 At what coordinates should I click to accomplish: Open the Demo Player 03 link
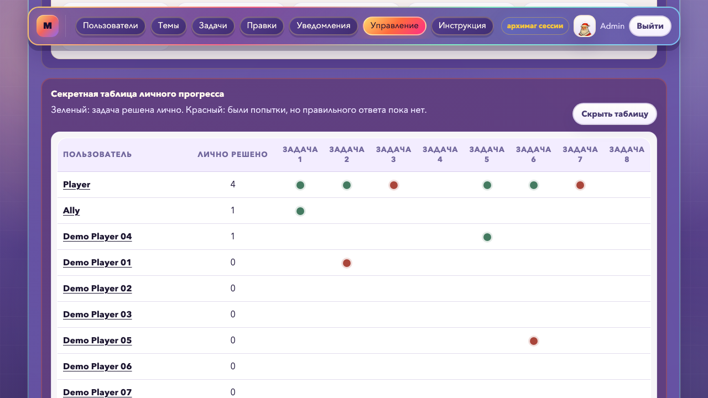tap(97, 315)
